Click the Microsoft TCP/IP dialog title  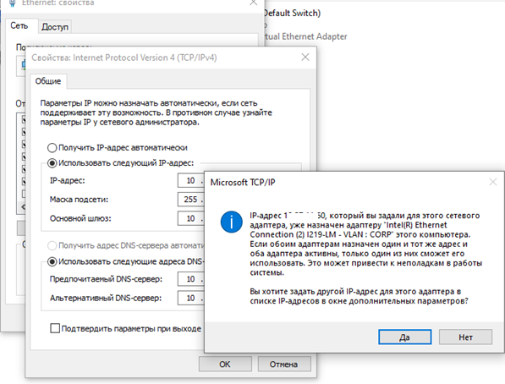(243, 183)
